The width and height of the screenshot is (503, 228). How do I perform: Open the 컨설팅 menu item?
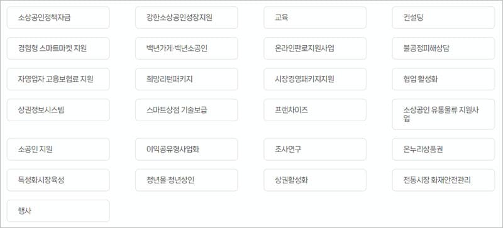[443, 18]
